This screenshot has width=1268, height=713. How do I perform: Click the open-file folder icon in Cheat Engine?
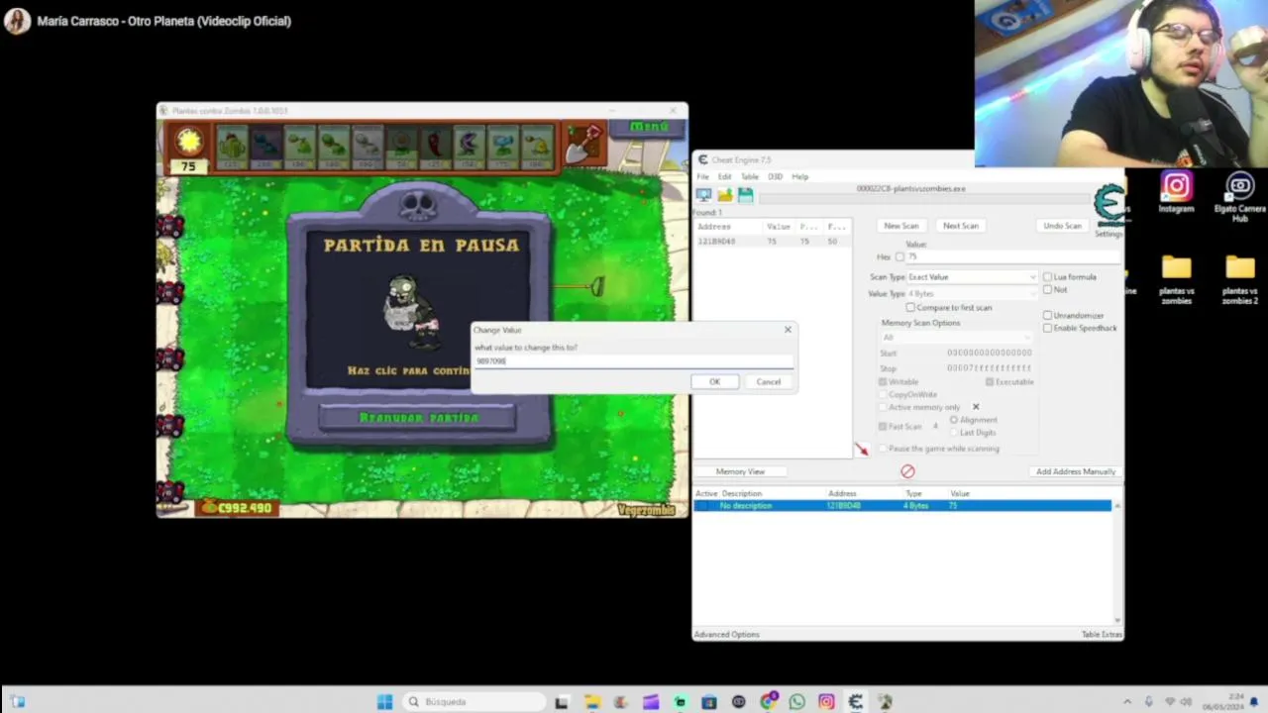(725, 195)
